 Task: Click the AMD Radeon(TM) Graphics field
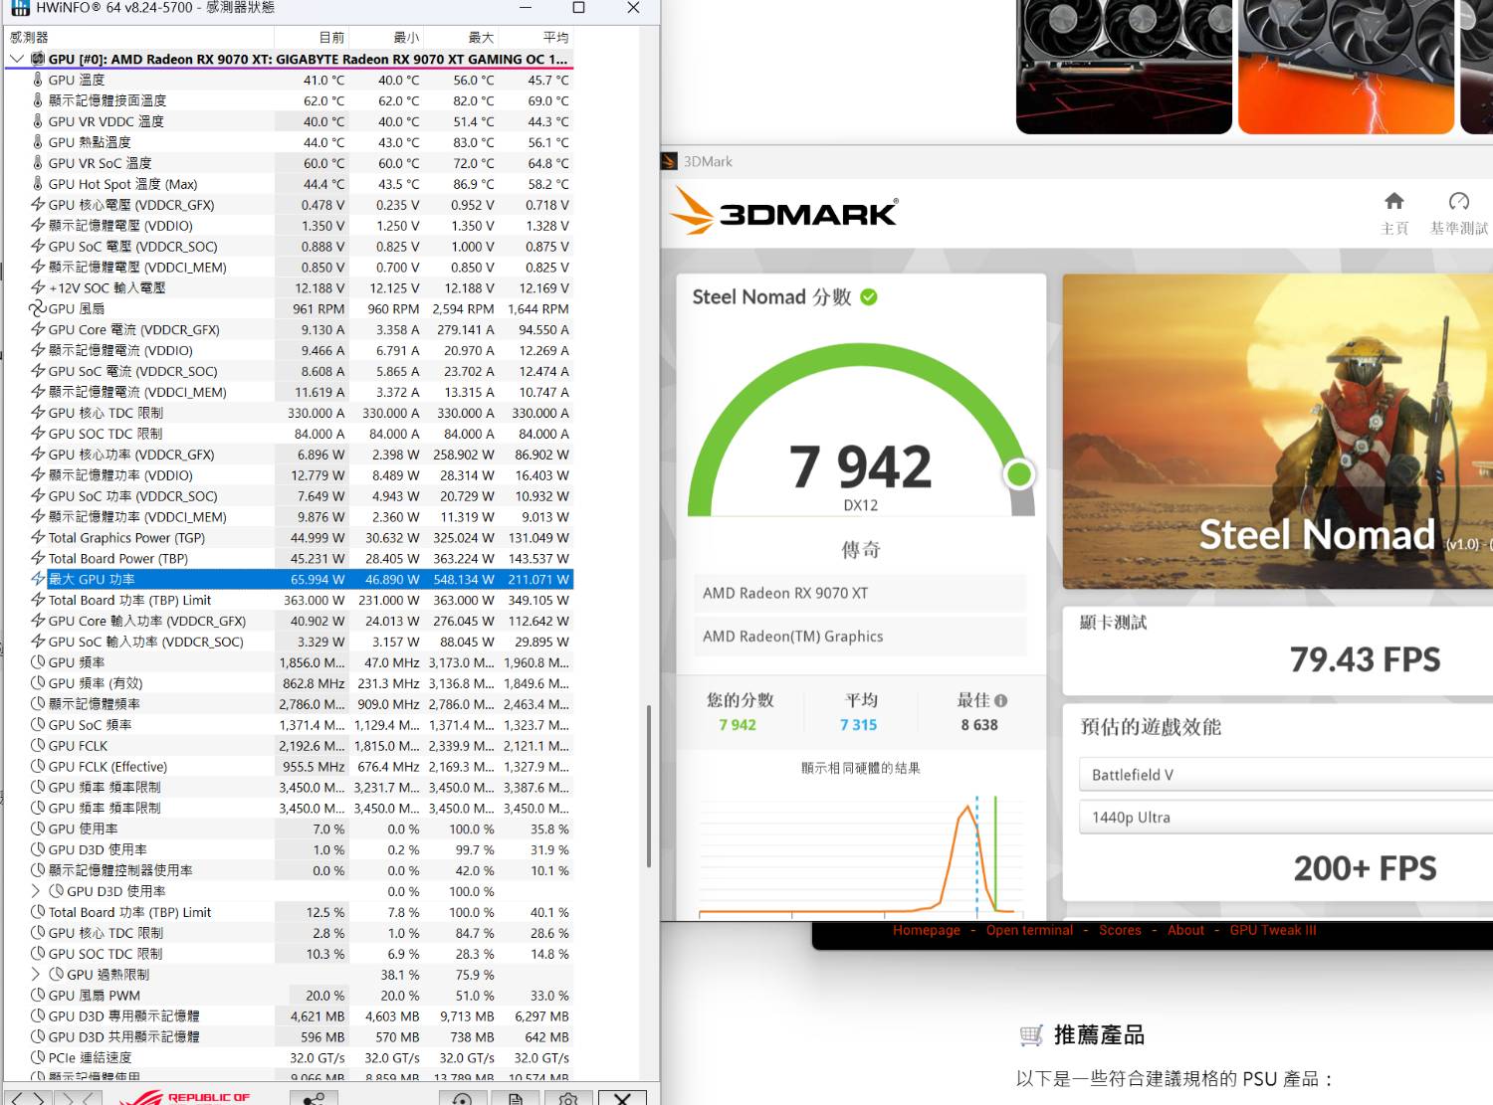coord(860,637)
